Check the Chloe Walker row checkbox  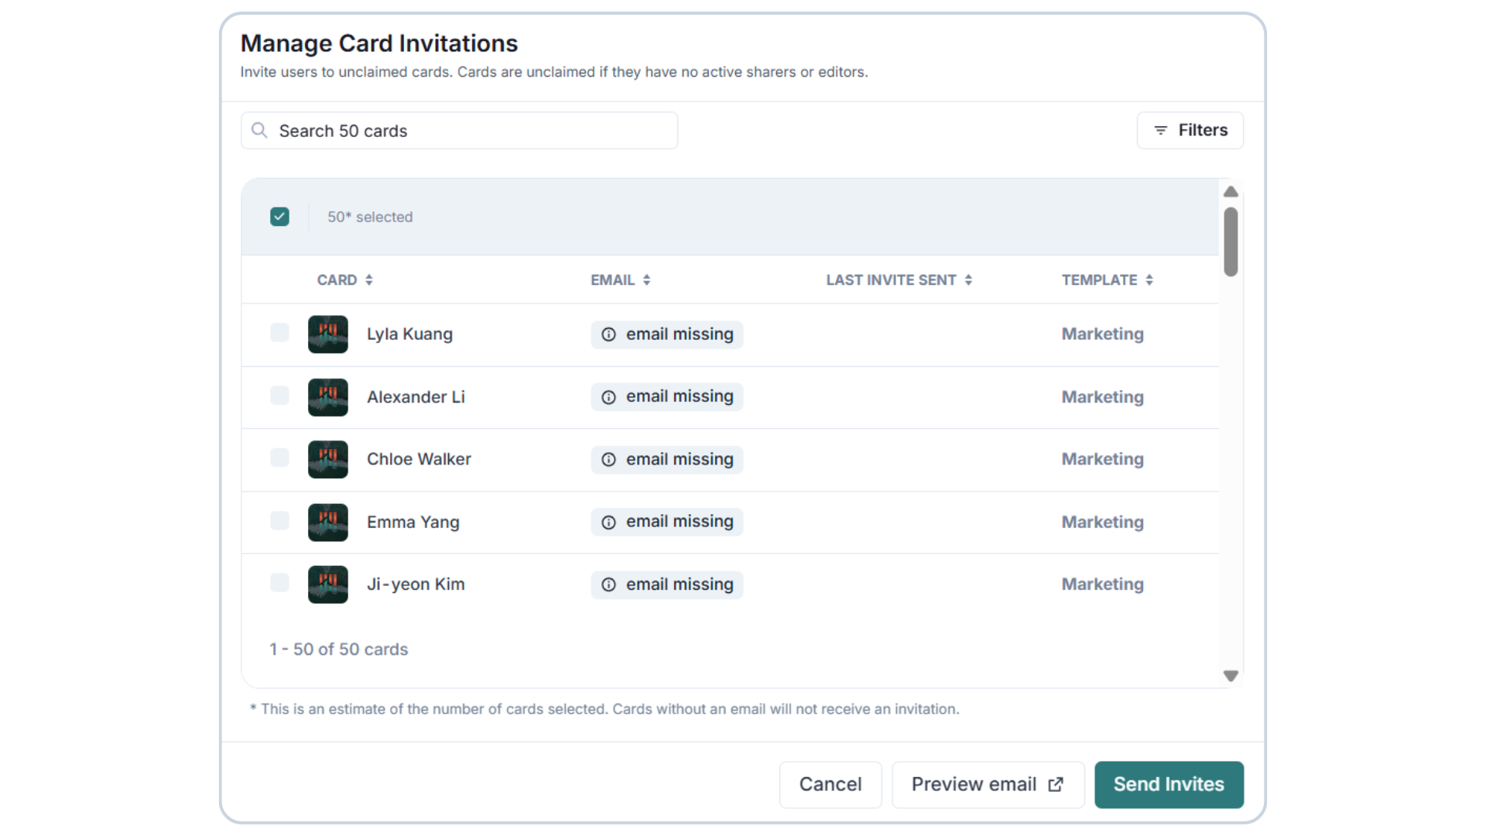point(279,457)
